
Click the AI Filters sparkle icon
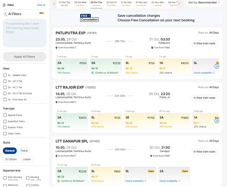tap(5, 14)
